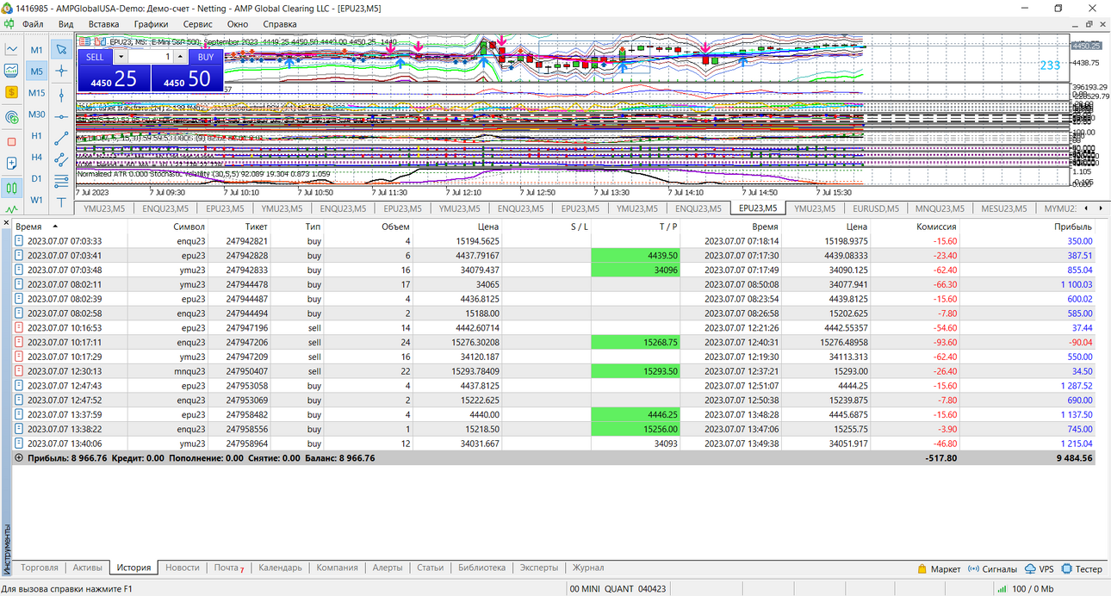Click the BUY button at 4450.50
Screen dimensions: 1111x596
pos(187,70)
